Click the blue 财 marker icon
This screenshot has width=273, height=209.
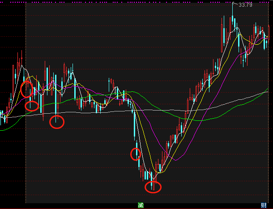click(264, 205)
